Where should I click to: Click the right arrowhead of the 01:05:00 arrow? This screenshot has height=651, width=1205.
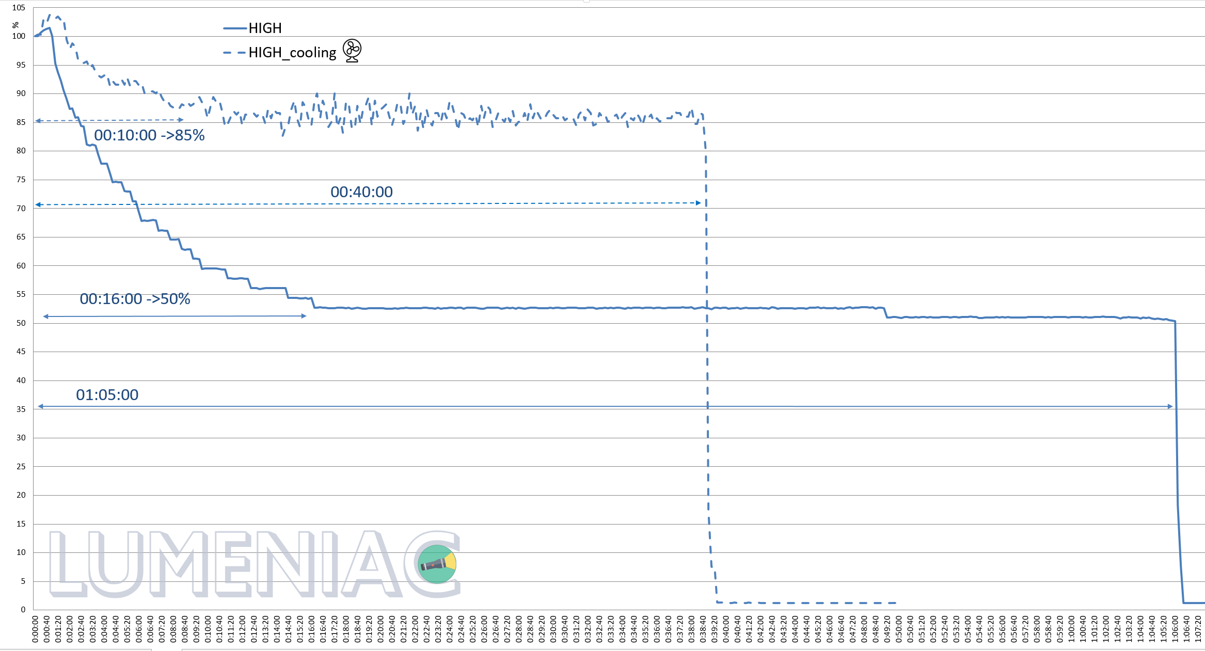click(1170, 406)
